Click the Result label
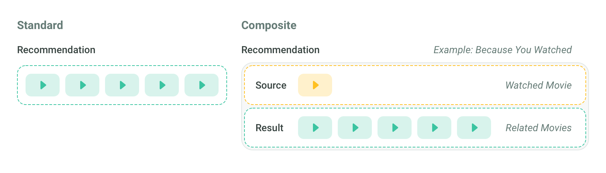 [269, 128]
